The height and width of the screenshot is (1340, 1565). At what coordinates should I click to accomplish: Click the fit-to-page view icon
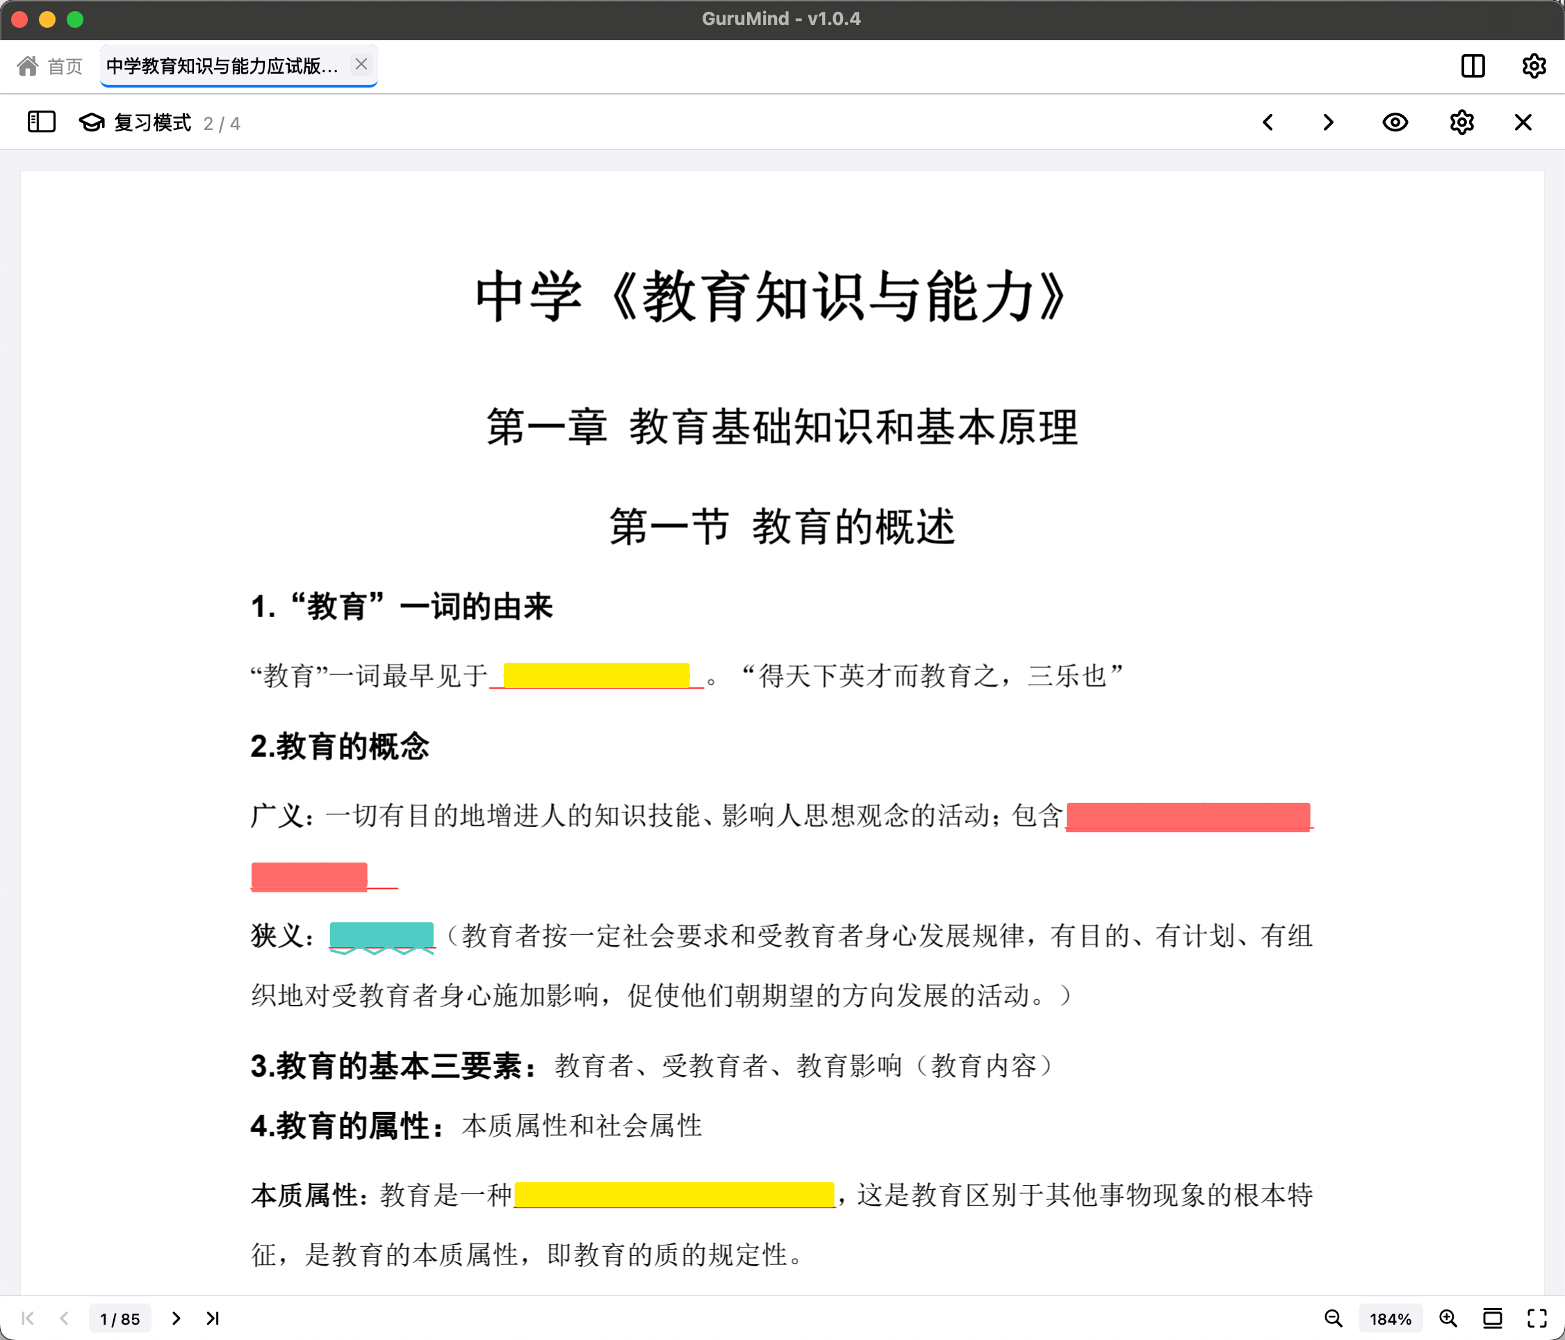[1493, 1318]
